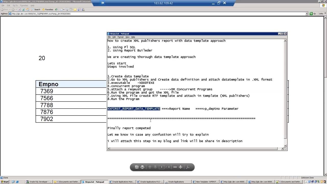Click the Links toolbar label
Image resolution: width=327 pixels, height=184 pixels.
[x=321, y=14]
